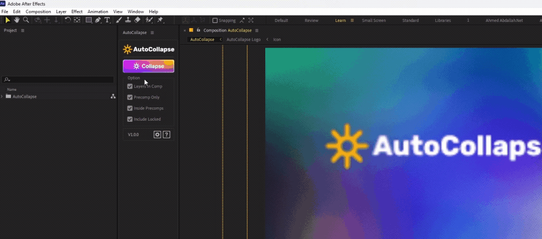Switch to the Libraries workspace

click(x=443, y=20)
